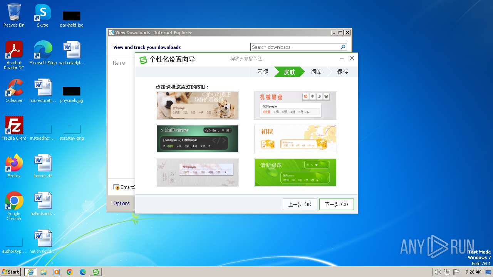The image size is (493, 277).
Task: Click the Name column header in downloads
Action: point(119,63)
